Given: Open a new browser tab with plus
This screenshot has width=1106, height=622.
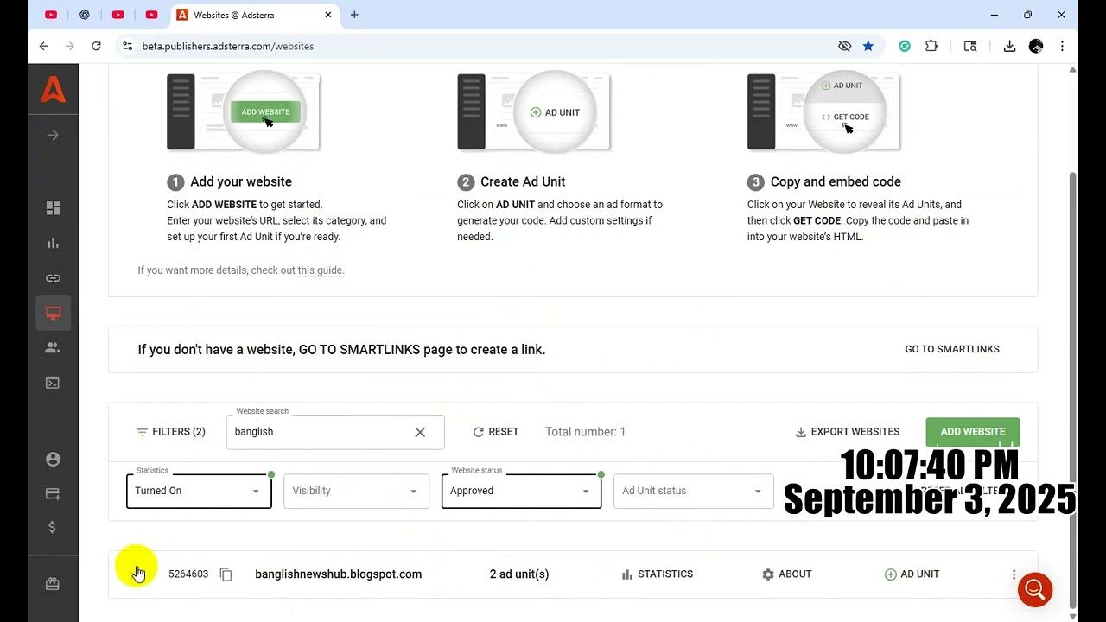Looking at the screenshot, I should (354, 15).
